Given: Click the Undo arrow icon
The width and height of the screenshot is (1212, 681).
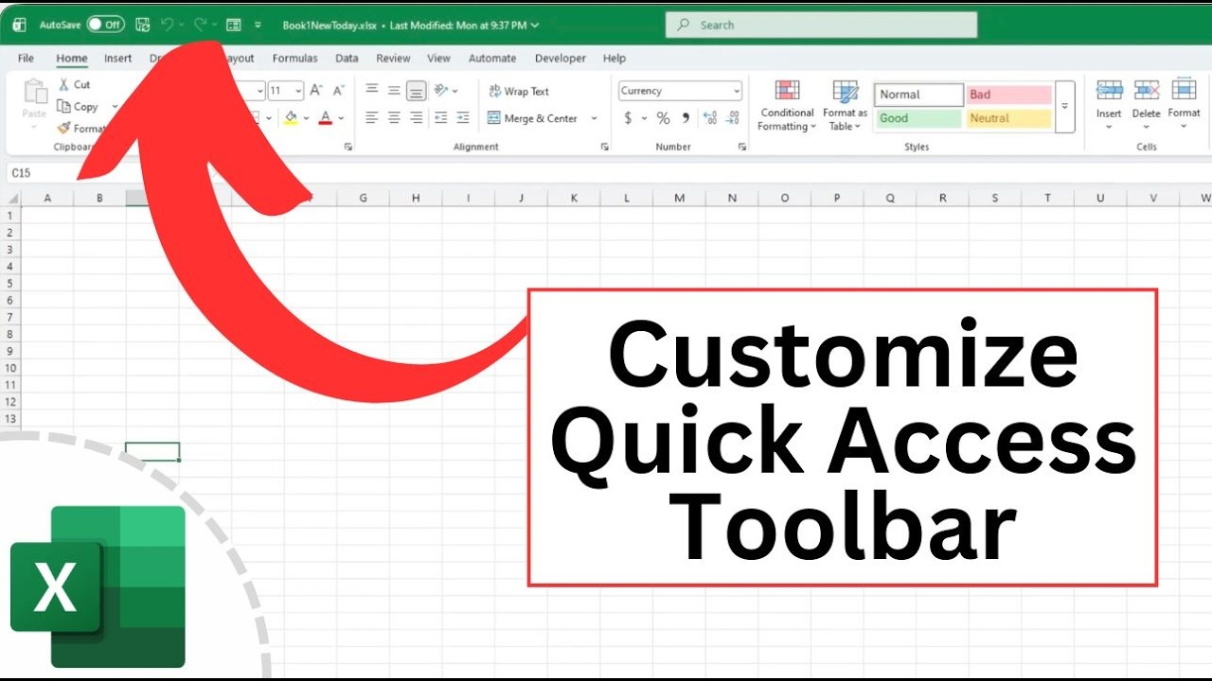Looking at the screenshot, I should (168, 25).
